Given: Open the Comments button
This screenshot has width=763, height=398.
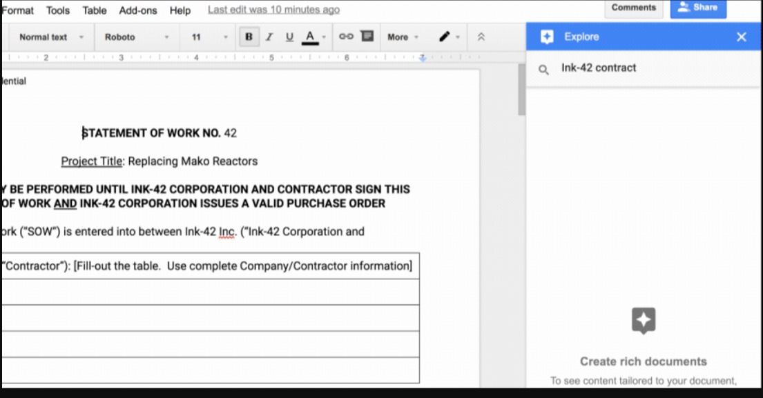Looking at the screenshot, I should [x=634, y=8].
